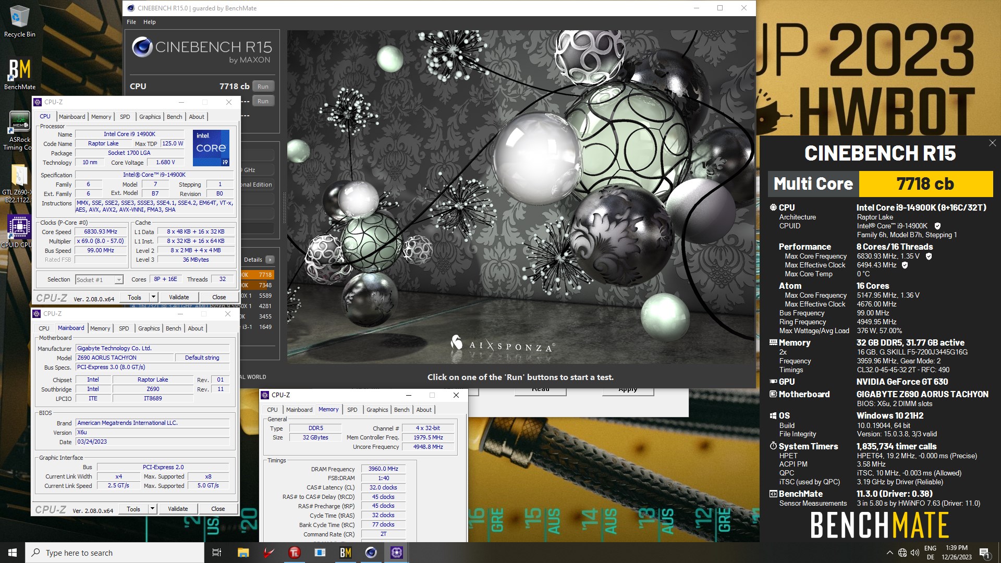This screenshot has width=1001, height=563.
Task: Open the Help menu in Cinebench
Action: tap(150, 22)
